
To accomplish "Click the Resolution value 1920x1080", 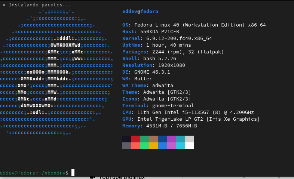I will [172, 65].
